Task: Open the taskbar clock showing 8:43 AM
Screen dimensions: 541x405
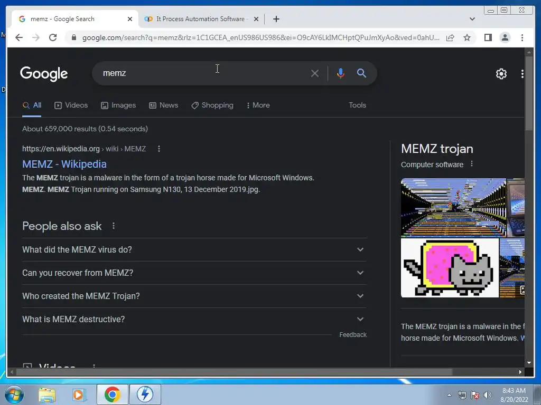Action: [x=514, y=395]
